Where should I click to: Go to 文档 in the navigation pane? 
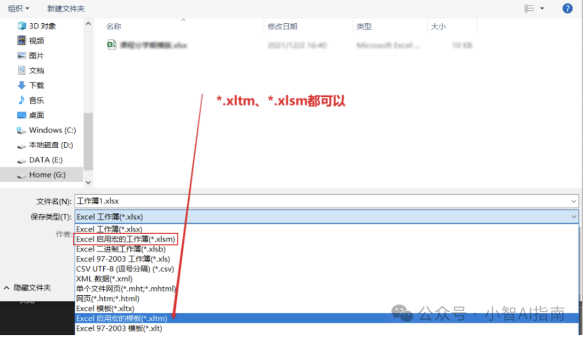[37, 70]
